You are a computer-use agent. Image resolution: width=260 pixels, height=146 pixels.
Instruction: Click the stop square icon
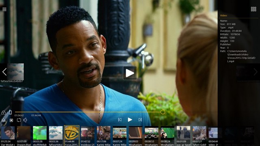point(11,120)
